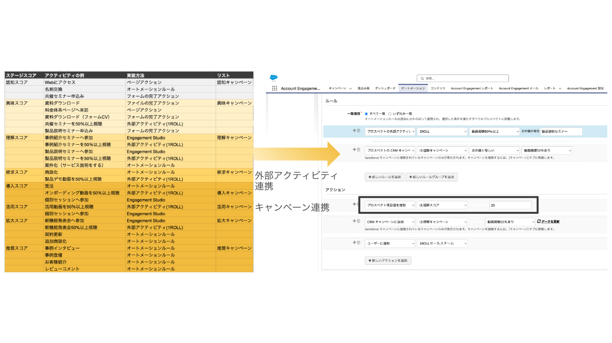The width and height of the screenshot is (612, 343).
Task: Expand the i3:理解キャンペーン dropdown
Action: click(x=441, y=149)
